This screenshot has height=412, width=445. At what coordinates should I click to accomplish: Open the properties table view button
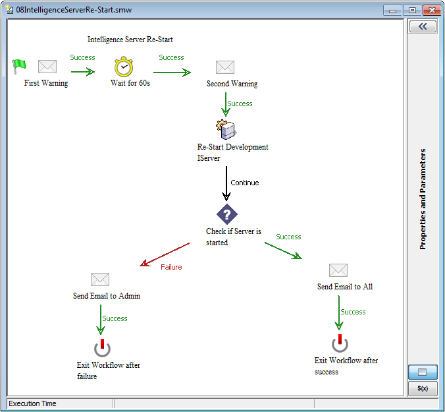[x=423, y=372]
